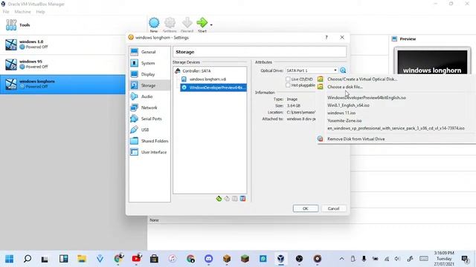Open the Machine menu in VirtualBox Manager
The width and height of the screenshot is (476, 267).
click(x=22, y=12)
